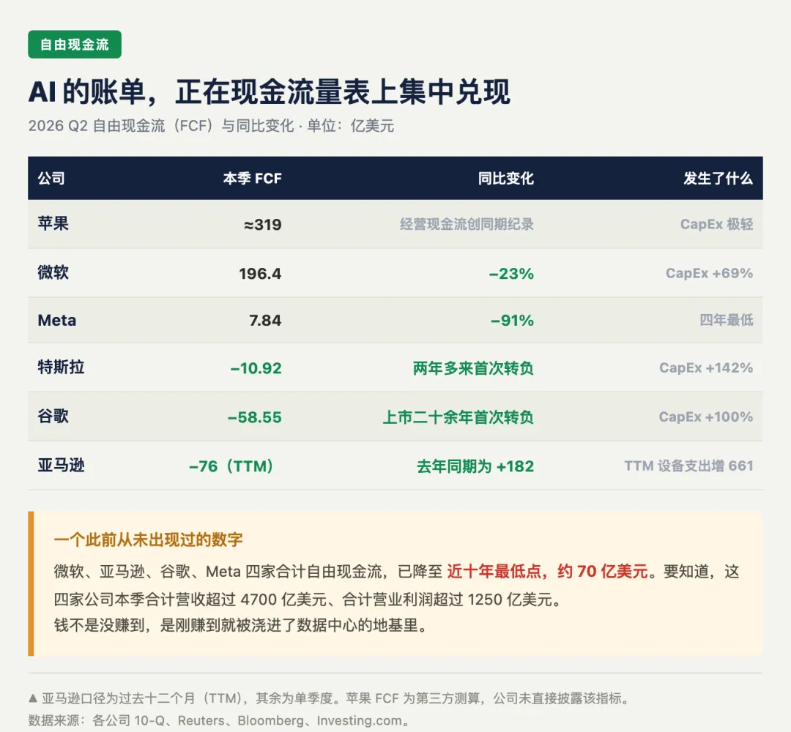Click the 四年最低 cell
The width and height of the screenshot is (791, 732).
726,320
